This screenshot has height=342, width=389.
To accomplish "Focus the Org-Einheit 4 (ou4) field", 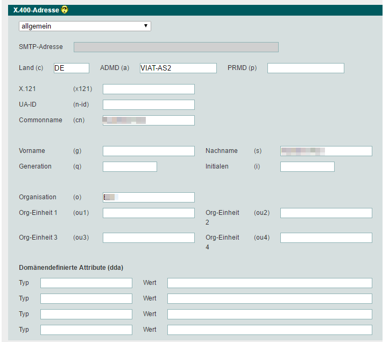I will click(x=326, y=238).
